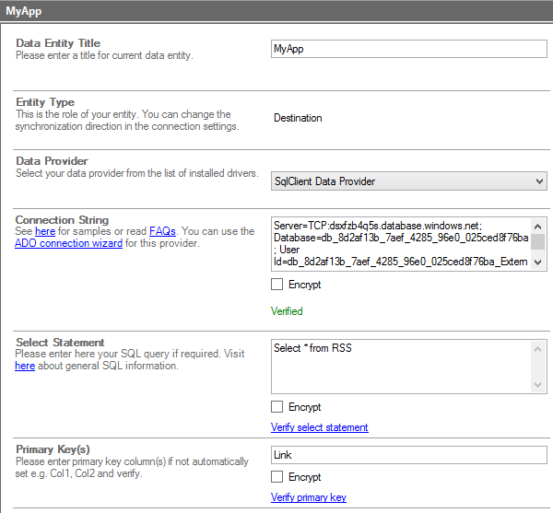553x513 pixels.
Task: Click inside the Select Statement text box
Action: (x=401, y=366)
